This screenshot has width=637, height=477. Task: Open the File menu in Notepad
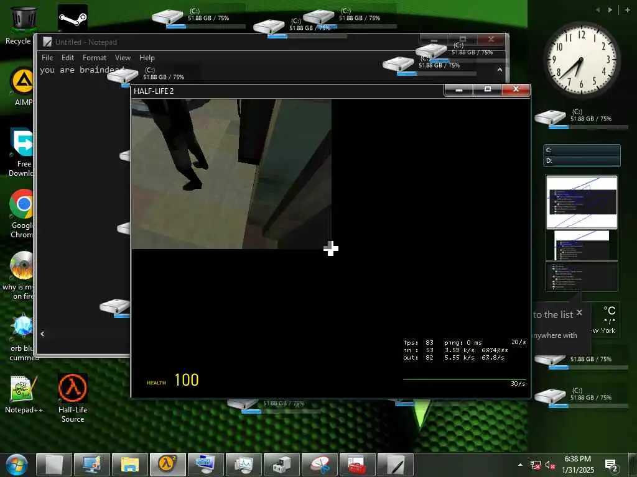47,58
